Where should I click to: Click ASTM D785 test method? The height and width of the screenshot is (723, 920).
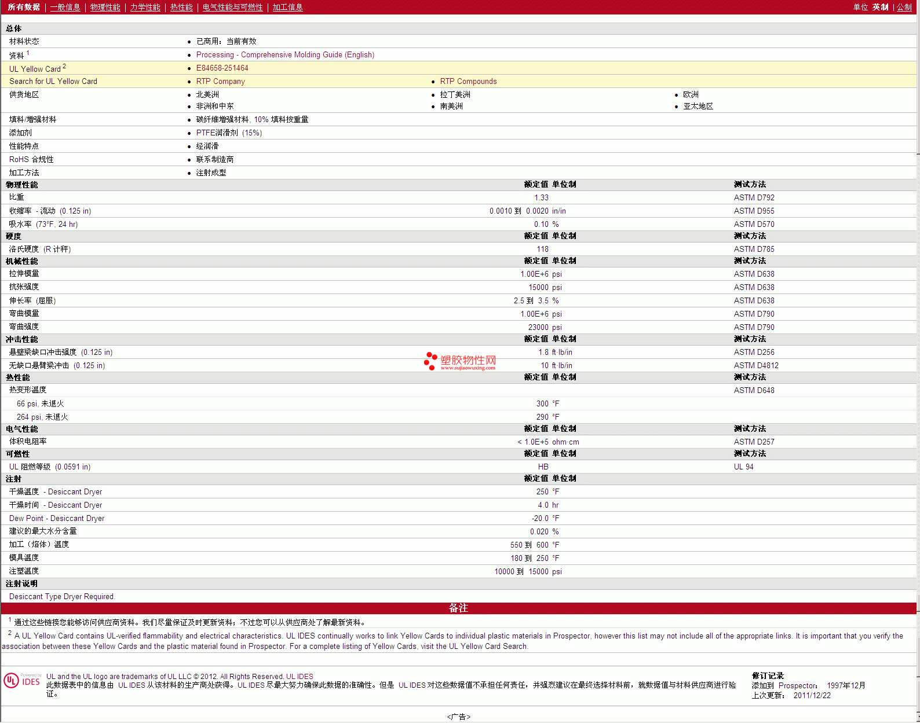pos(754,249)
